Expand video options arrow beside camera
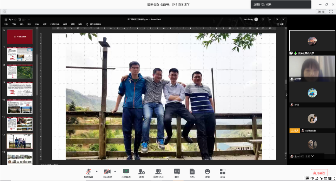The height and width of the screenshot is (181, 336). 115,171
